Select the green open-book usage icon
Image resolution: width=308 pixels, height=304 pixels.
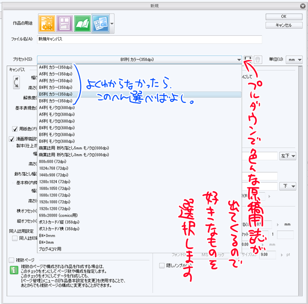coord(82,24)
